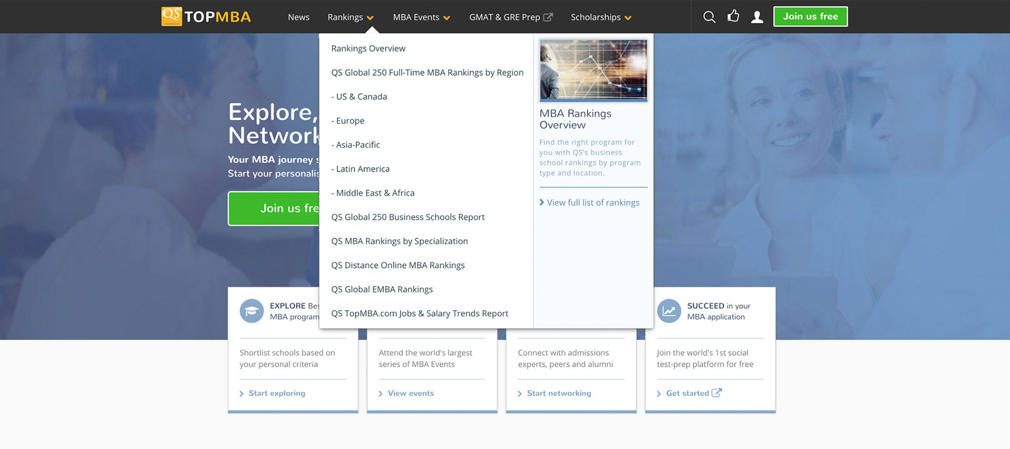Click the Get started link

[x=688, y=393]
